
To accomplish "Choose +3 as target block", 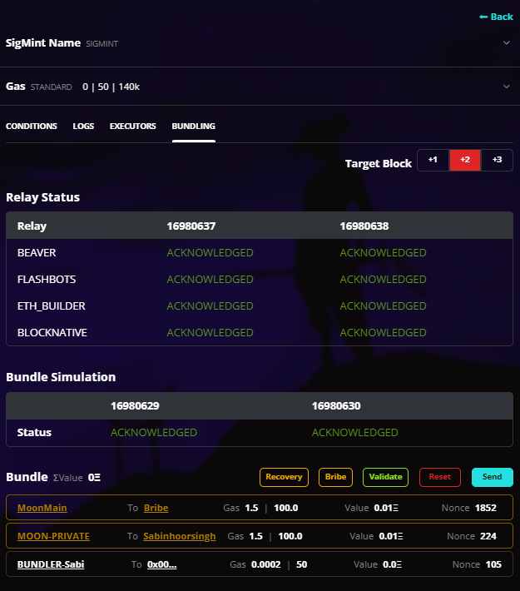I will pyautogui.click(x=497, y=160).
